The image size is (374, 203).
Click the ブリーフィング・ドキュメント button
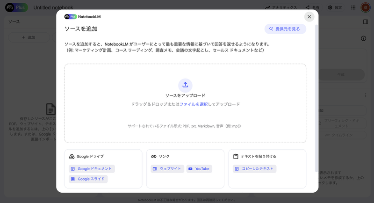tap(342, 123)
